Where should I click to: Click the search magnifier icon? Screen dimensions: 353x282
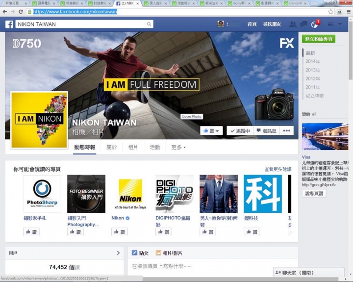point(149,24)
